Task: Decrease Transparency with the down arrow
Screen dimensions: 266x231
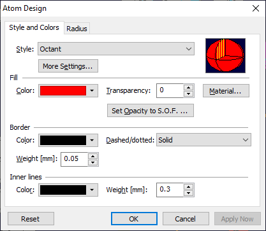Action: click(x=188, y=94)
